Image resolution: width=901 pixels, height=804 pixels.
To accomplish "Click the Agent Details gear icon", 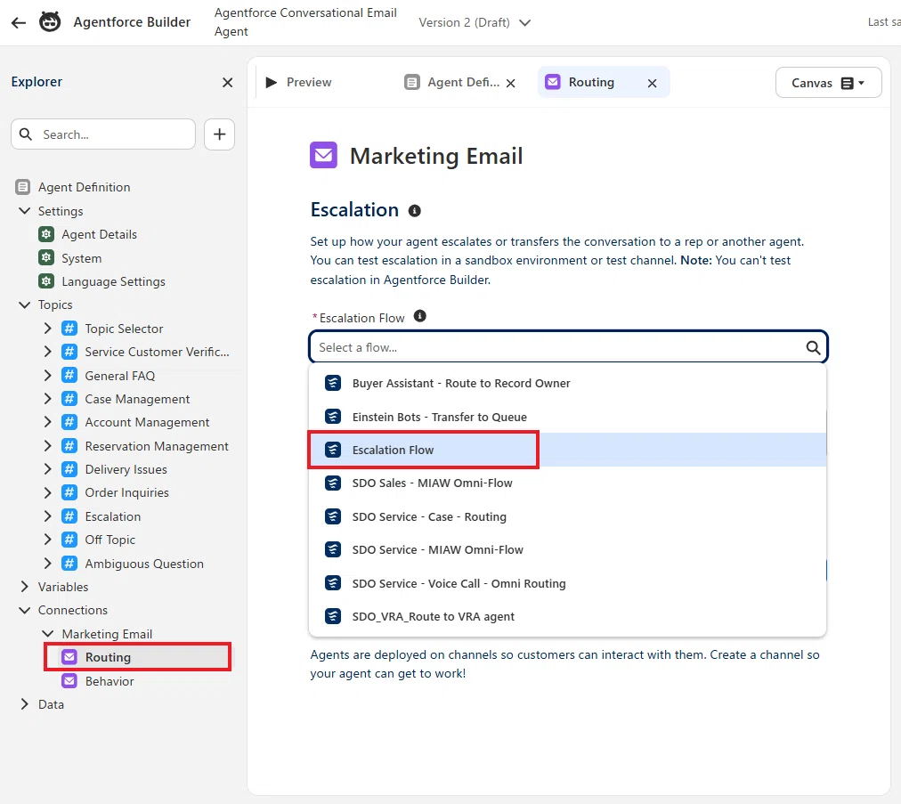I will 46,234.
